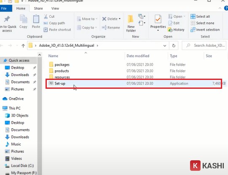The height and width of the screenshot is (175, 228).
Task: Open pinned Pictures under Quick access
Action: tap(17, 89)
